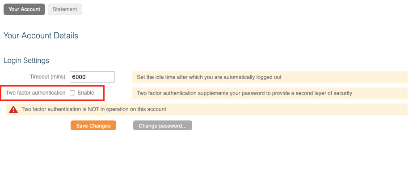The height and width of the screenshot is (174, 417).
Task: Click the second layer of security hint
Action: pos(270,93)
